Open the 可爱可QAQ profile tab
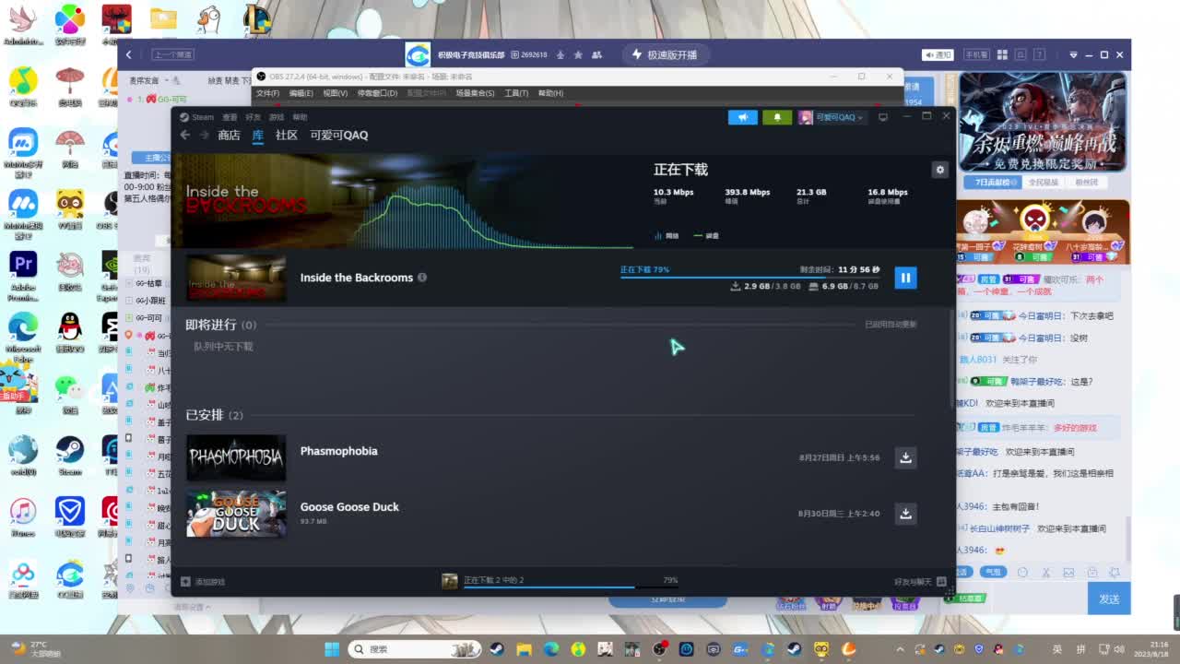The image size is (1180, 664). click(338, 135)
